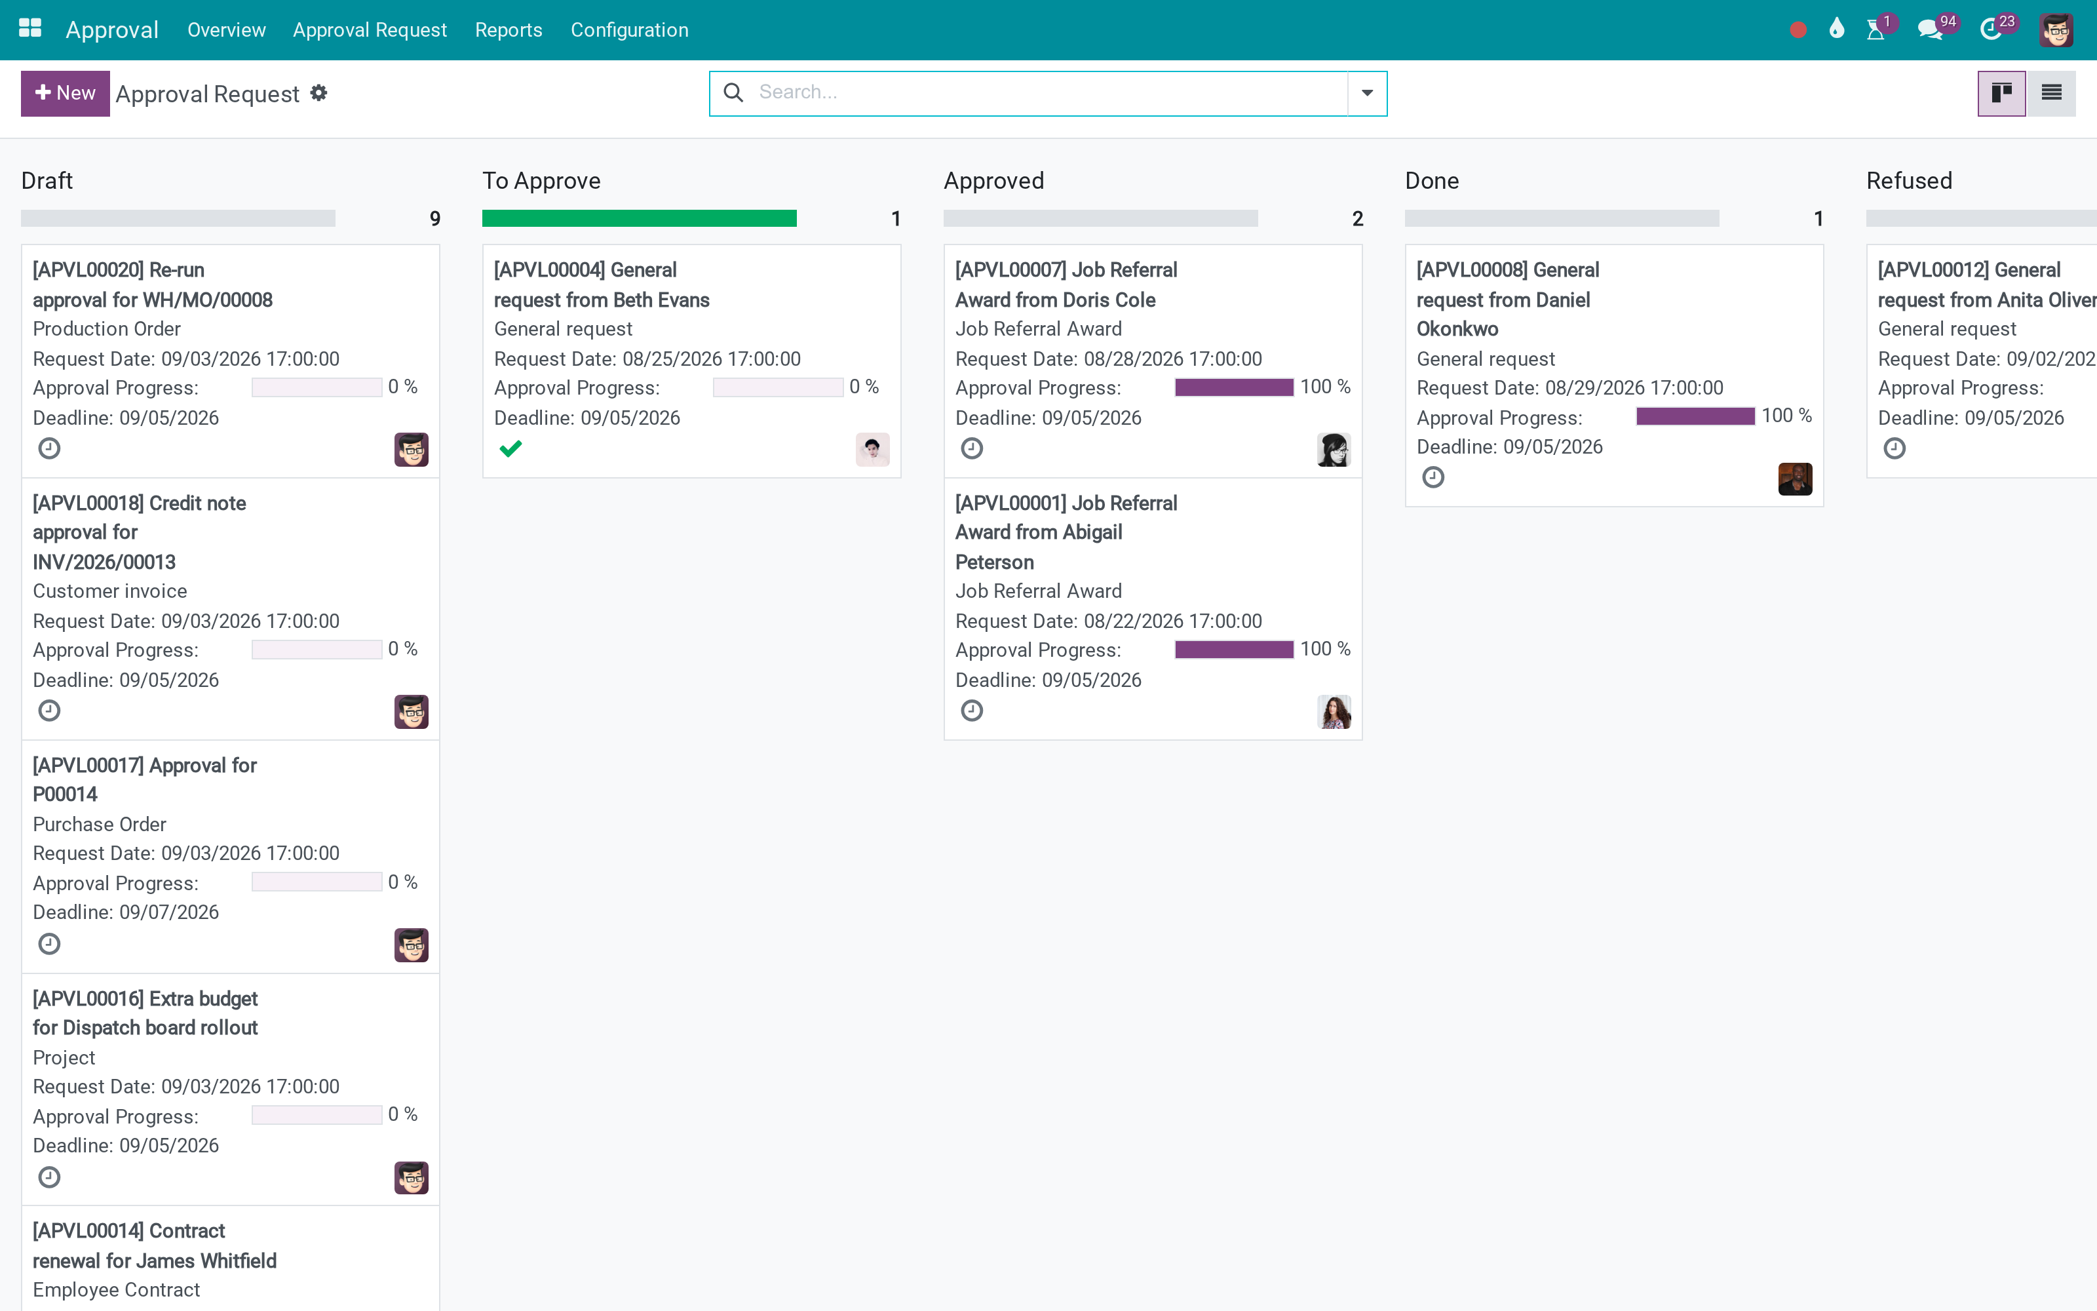Open the main apps menu grid icon

point(30,29)
